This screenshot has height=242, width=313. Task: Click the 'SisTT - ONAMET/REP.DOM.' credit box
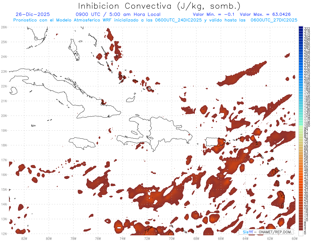pos(266,232)
